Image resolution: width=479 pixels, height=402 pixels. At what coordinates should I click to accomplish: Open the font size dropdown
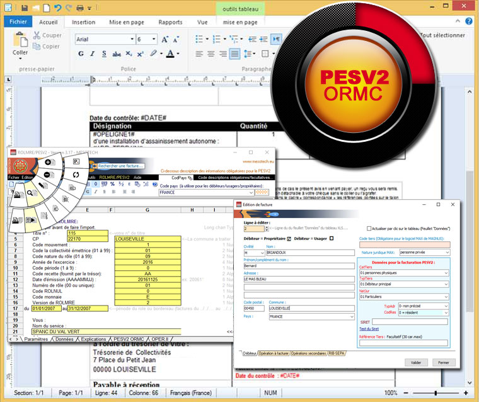pos(154,39)
